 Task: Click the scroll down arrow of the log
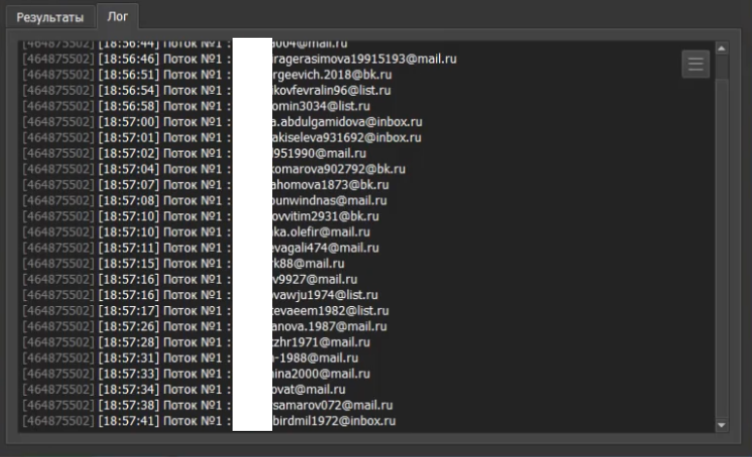point(721,425)
